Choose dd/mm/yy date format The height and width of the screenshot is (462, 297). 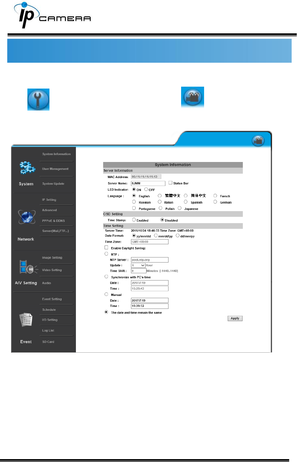[178, 236]
